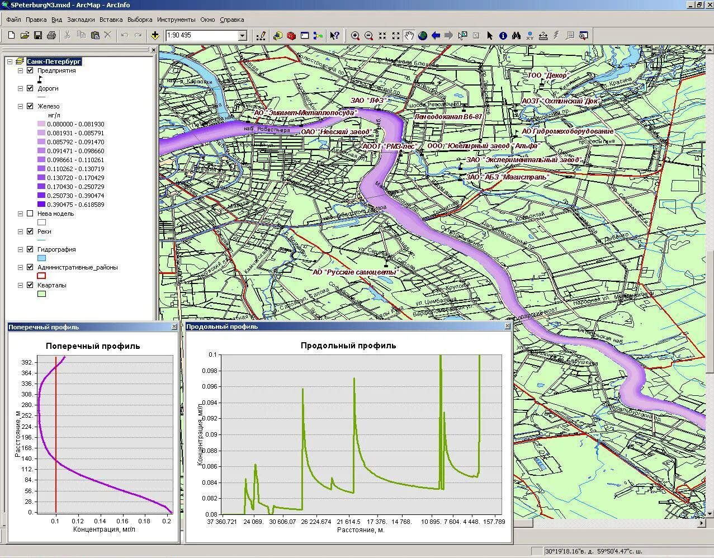
Task: Open the Закладки menu
Action: click(x=81, y=20)
